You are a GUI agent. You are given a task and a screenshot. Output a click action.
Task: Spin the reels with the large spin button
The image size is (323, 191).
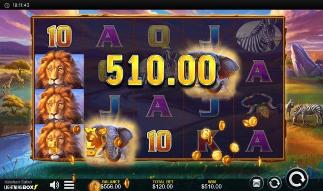coord(297,179)
